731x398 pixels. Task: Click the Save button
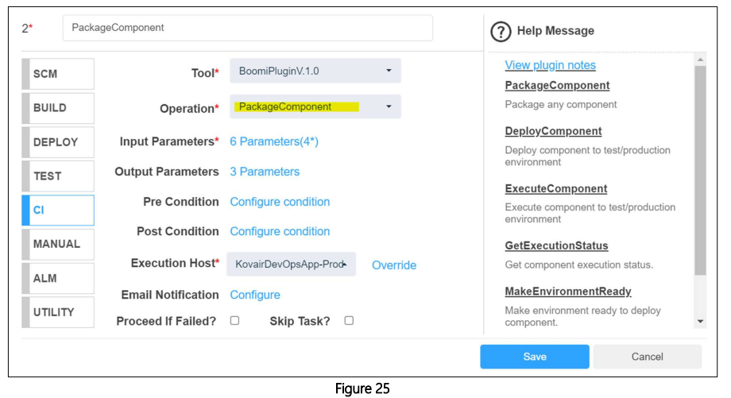534,357
